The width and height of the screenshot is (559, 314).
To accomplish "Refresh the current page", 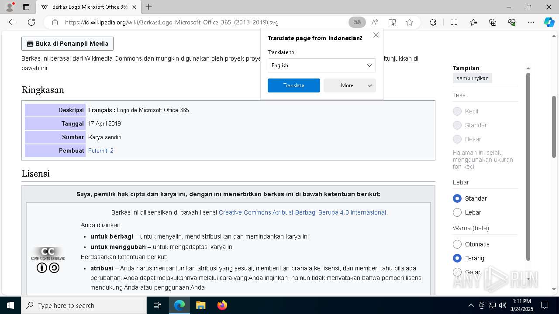I will click(31, 22).
